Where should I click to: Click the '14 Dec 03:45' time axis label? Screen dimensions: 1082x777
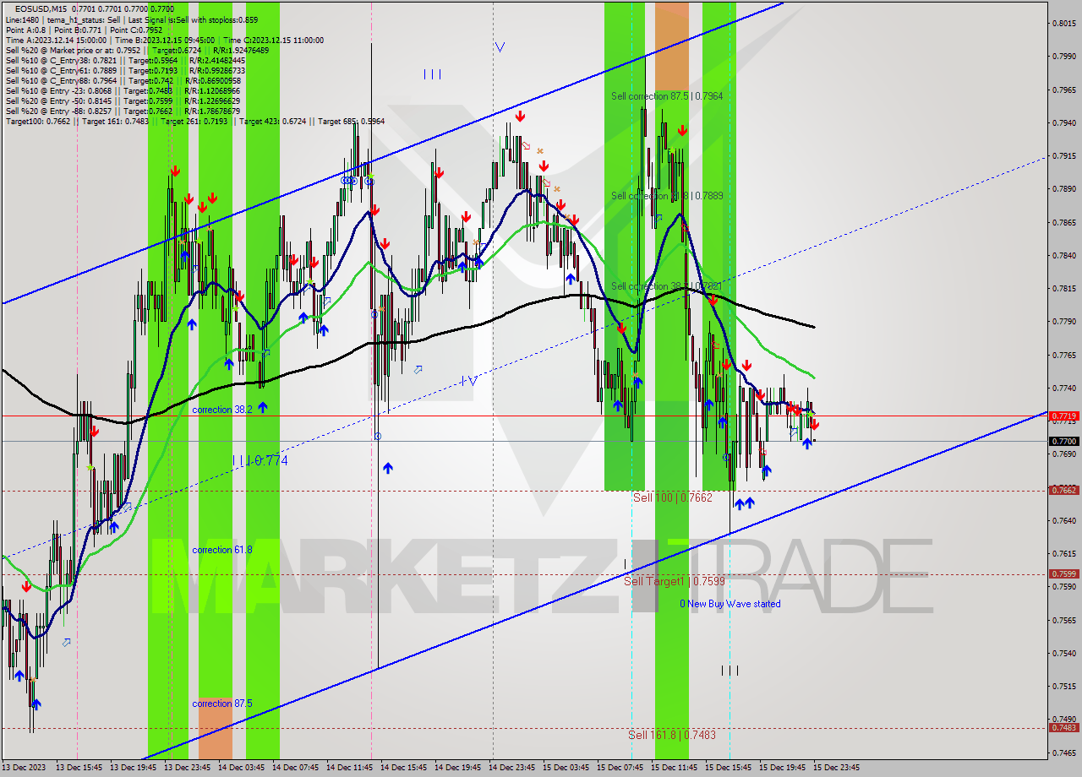click(241, 768)
